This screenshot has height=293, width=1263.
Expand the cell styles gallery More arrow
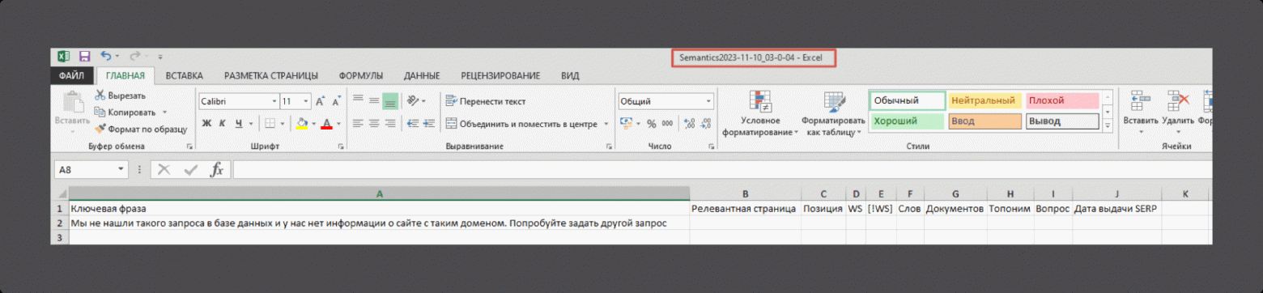[x=1108, y=125]
